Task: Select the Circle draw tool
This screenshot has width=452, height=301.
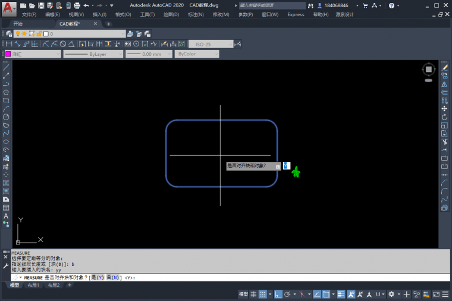Action: (x=6, y=117)
